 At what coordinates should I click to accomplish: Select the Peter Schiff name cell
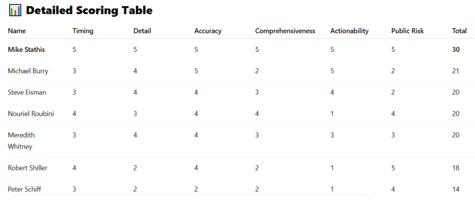pos(24,189)
